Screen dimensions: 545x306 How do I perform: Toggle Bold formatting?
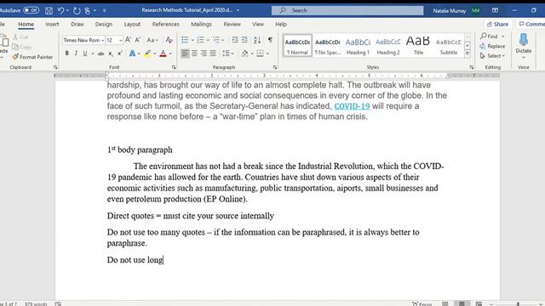66,54
